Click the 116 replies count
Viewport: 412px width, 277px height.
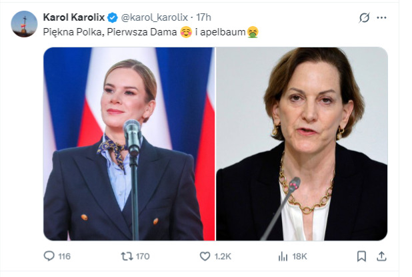click(x=65, y=256)
